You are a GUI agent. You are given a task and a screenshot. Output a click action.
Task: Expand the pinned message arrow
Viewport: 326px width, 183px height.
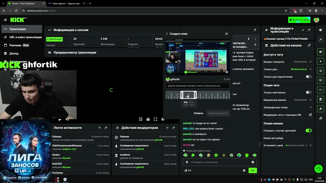(255, 44)
